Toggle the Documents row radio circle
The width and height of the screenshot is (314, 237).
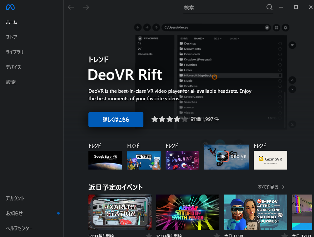(x=280, y=49)
